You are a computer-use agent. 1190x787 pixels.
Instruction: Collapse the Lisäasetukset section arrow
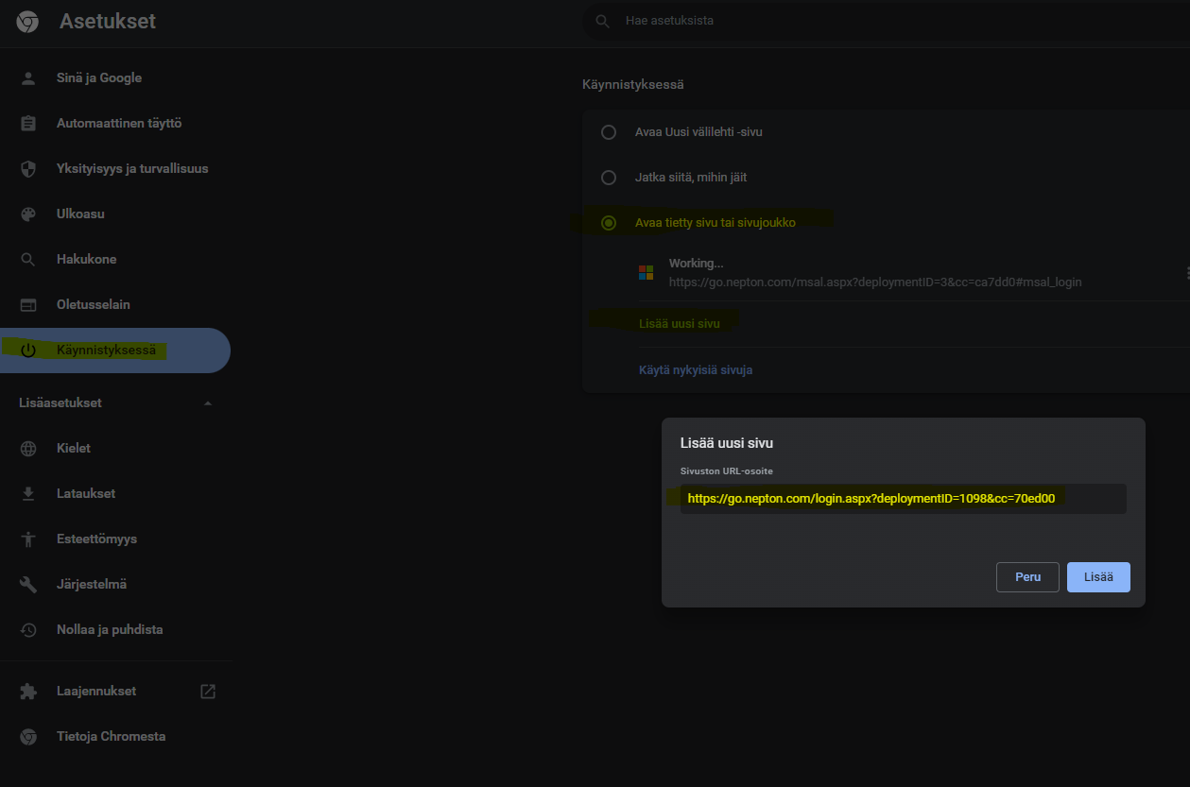208,403
